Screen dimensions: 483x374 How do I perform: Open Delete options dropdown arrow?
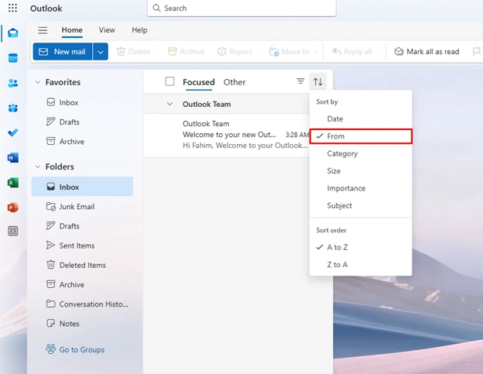pyautogui.click(x=156, y=52)
